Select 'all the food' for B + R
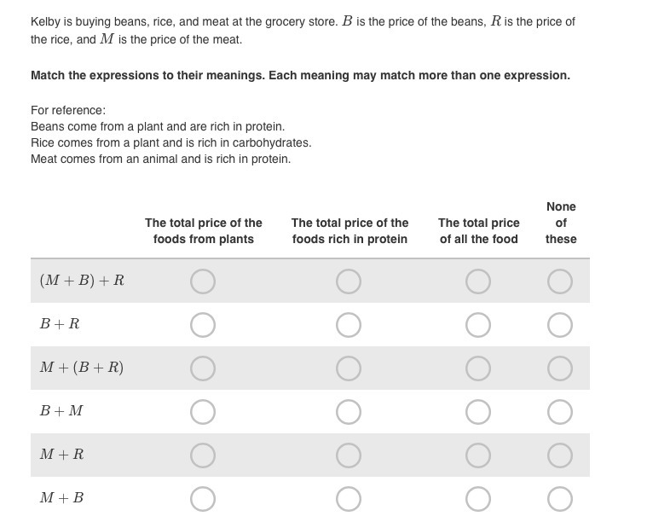This screenshot has width=647, height=522. pos(478,325)
